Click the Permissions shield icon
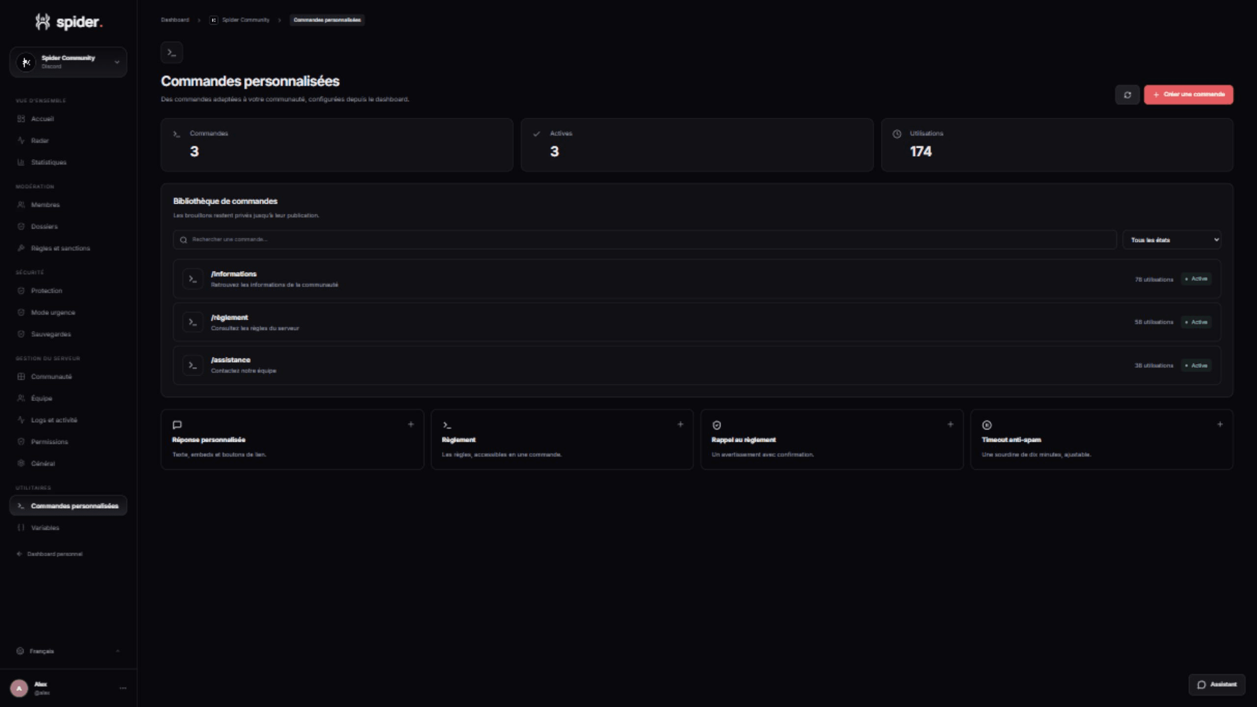The width and height of the screenshot is (1257, 707). 21,441
